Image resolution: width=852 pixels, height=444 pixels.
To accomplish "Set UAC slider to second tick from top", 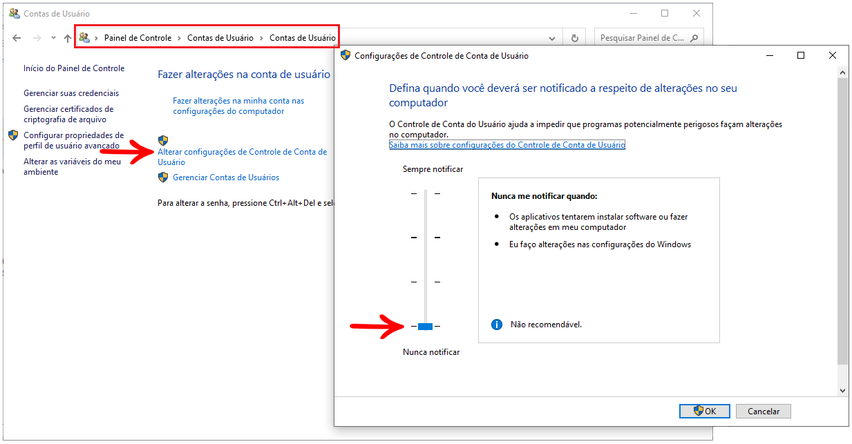I will tap(426, 238).
